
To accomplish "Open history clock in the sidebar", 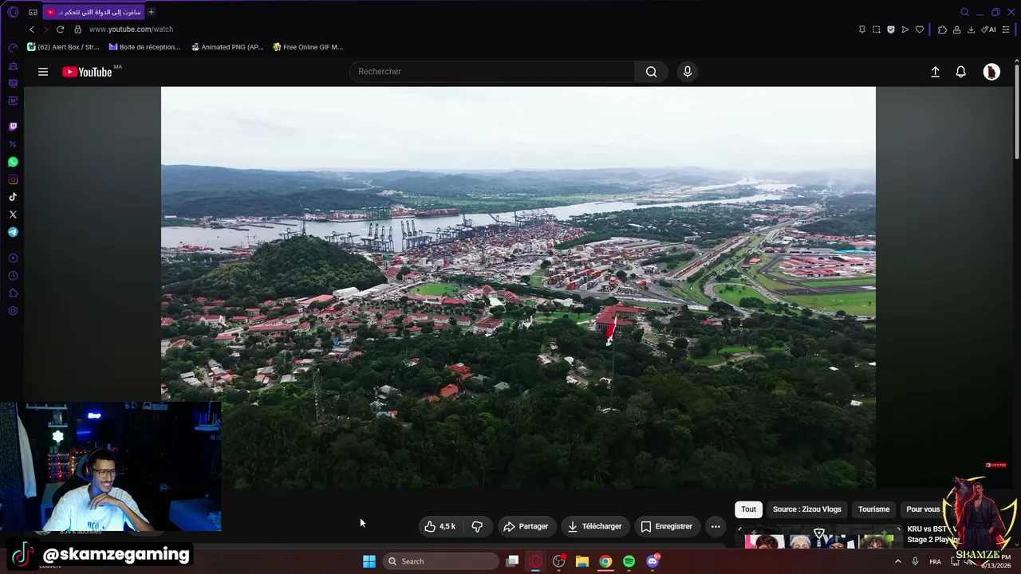I will pyautogui.click(x=13, y=276).
